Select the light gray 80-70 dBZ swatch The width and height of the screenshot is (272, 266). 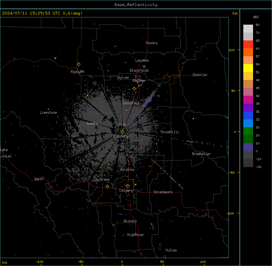click(248, 29)
